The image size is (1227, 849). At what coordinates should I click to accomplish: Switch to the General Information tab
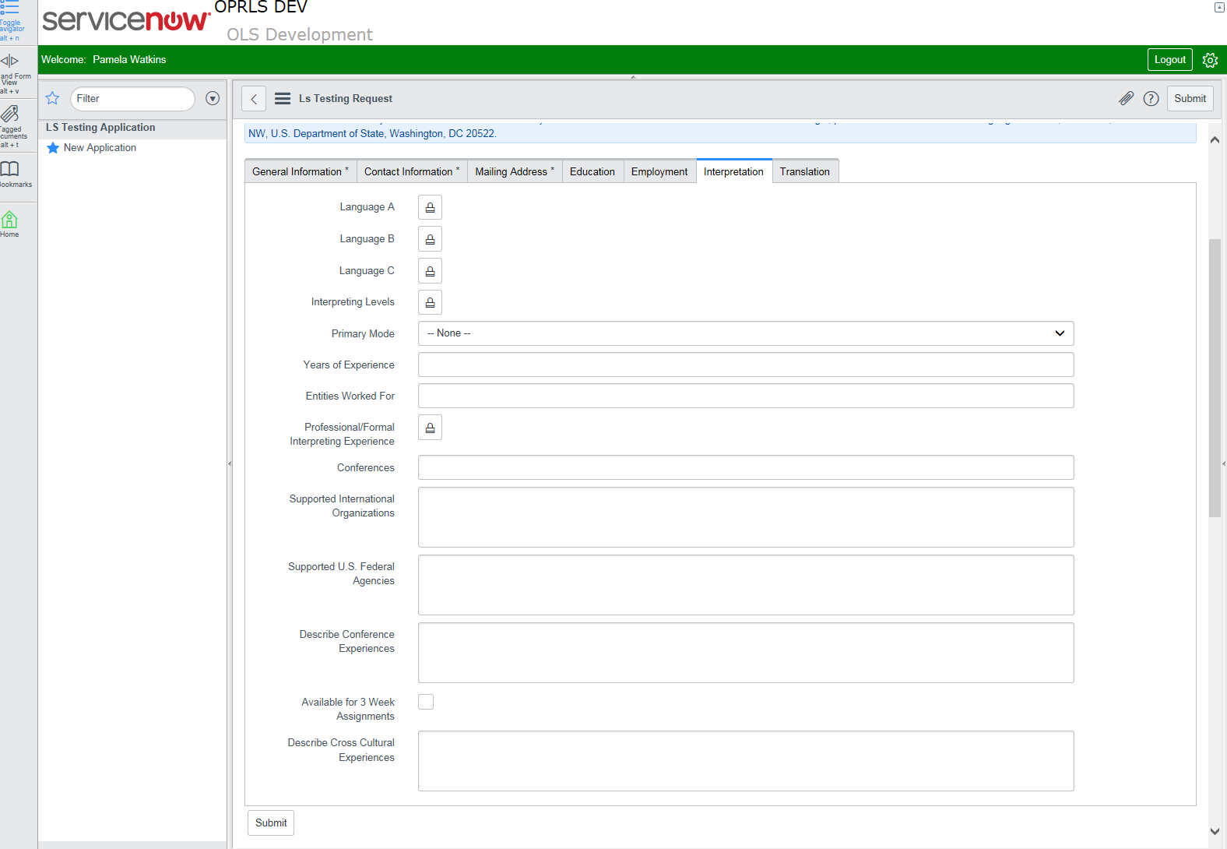(301, 171)
